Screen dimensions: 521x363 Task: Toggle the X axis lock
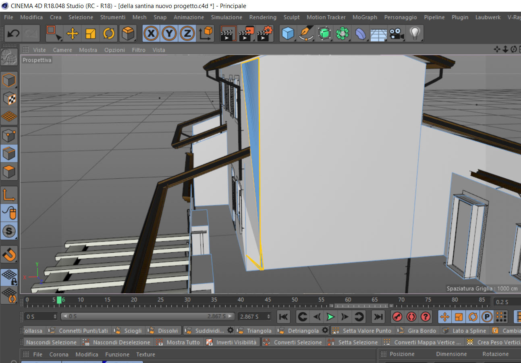pos(151,33)
